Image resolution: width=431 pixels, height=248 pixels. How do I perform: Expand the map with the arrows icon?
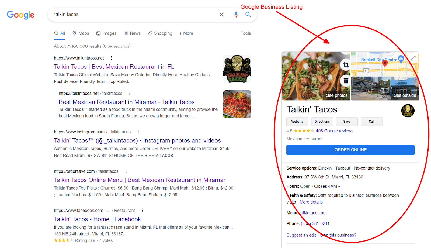click(x=413, y=58)
